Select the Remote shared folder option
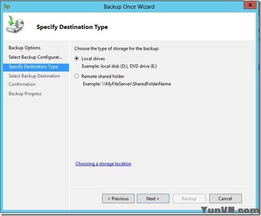The height and width of the screenshot is (216, 261). point(77,76)
